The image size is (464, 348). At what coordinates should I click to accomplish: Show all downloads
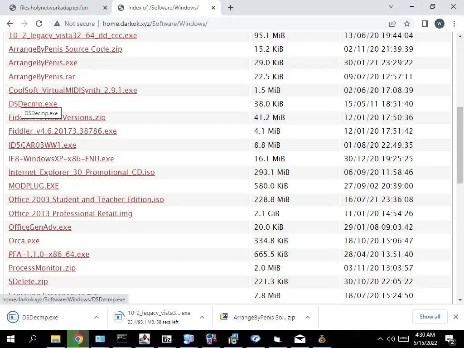coord(430,317)
